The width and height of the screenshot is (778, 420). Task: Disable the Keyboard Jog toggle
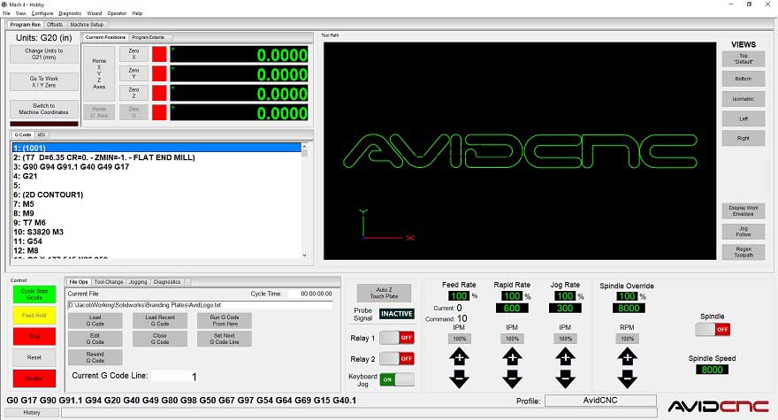click(x=397, y=379)
